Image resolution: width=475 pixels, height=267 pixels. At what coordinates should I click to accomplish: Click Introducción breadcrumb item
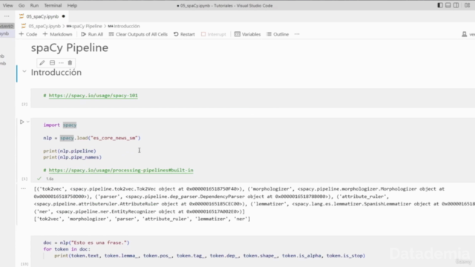124,26
